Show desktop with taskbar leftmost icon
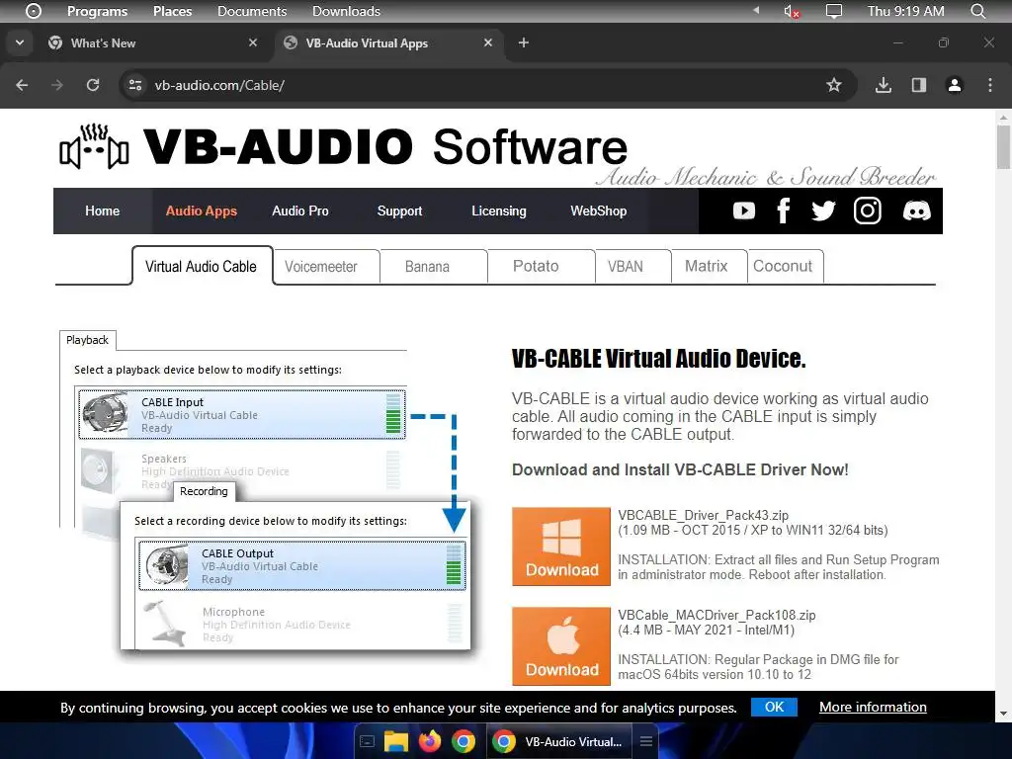 (x=367, y=741)
